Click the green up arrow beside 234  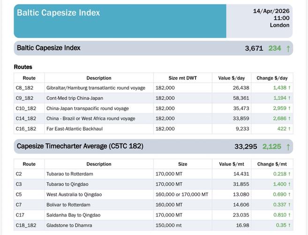(x=288, y=48)
